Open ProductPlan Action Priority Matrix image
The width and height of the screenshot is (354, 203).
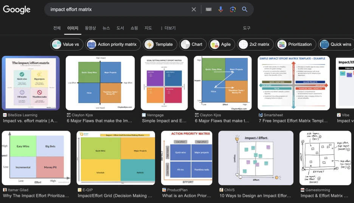tap(187, 158)
